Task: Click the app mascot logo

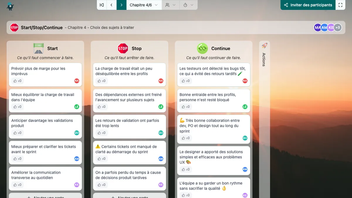Action: coord(11,6)
